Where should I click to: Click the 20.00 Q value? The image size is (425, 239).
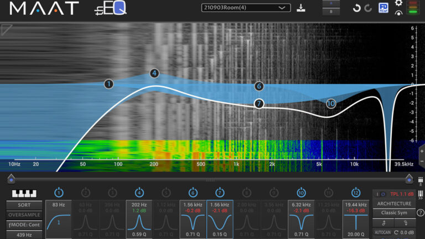point(356,235)
